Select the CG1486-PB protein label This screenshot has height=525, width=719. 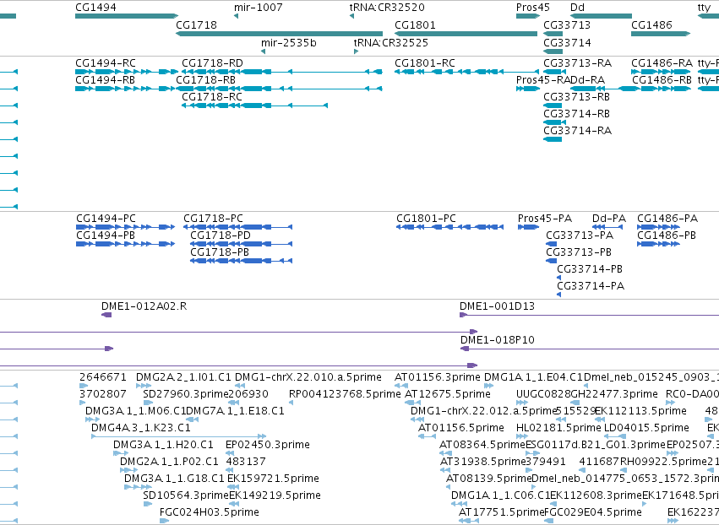(667, 235)
